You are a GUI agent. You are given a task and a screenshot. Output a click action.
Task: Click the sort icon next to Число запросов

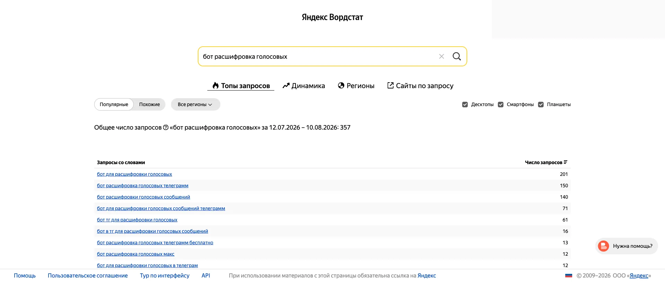[x=565, y=162]
